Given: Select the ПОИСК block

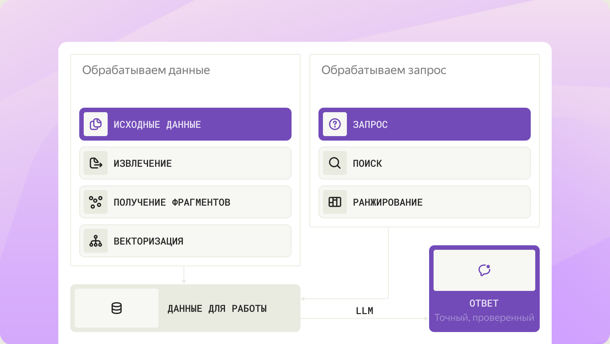Looking at the screenshot, I should tap(424, 163).
